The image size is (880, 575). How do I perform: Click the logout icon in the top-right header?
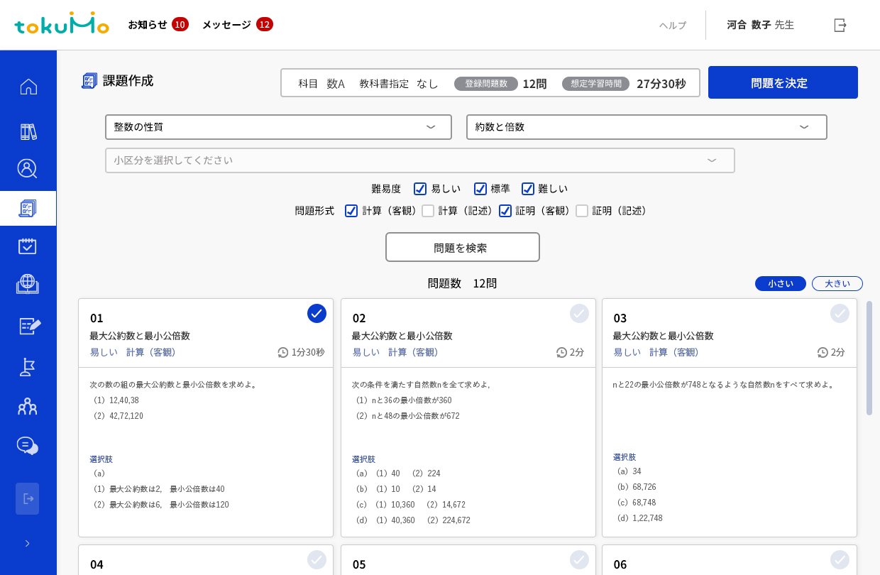click(840, 25)
